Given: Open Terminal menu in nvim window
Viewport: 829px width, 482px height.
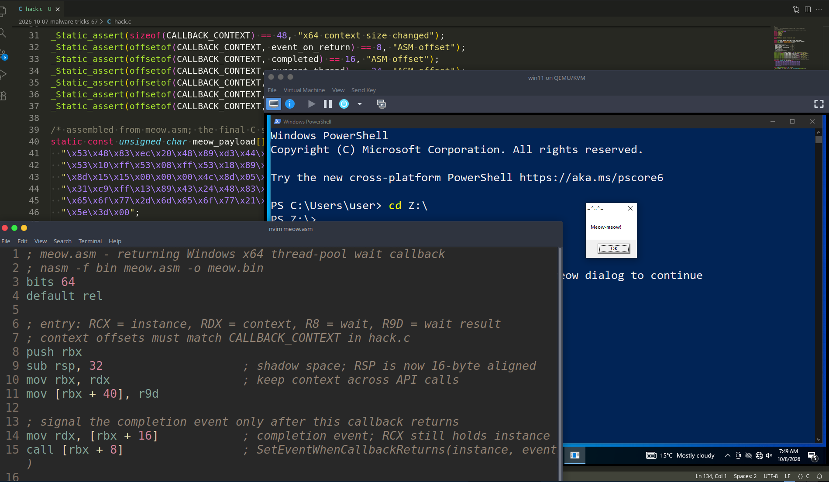Looking at the screenshot, I should pyautogui.click(x=90, y=241).
